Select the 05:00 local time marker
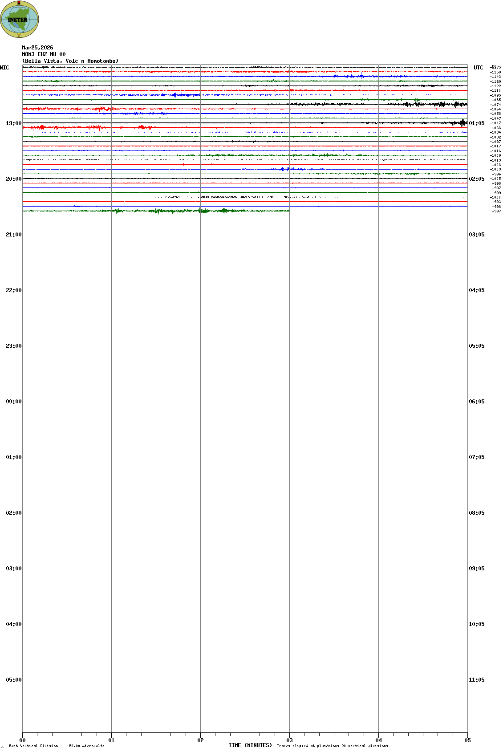503x752 pixels. tap(13, 680)
